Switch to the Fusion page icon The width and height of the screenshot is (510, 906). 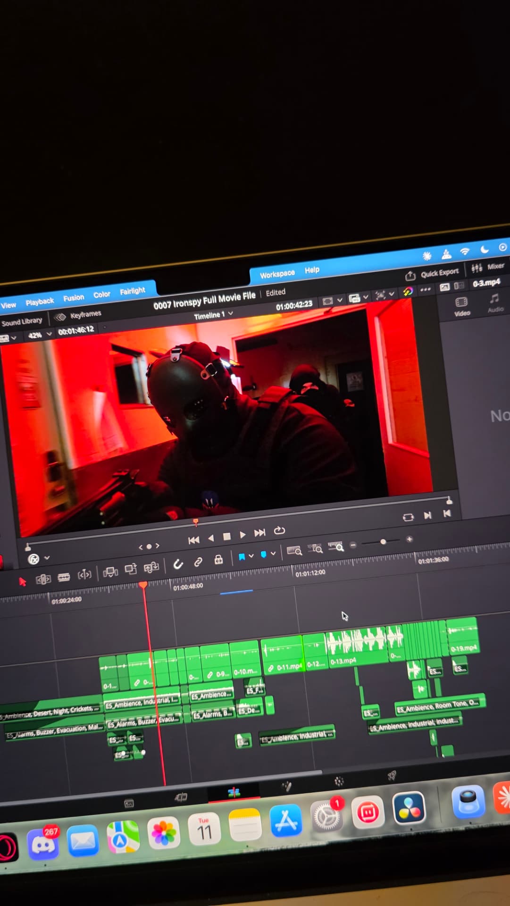(x=287, y=786)
